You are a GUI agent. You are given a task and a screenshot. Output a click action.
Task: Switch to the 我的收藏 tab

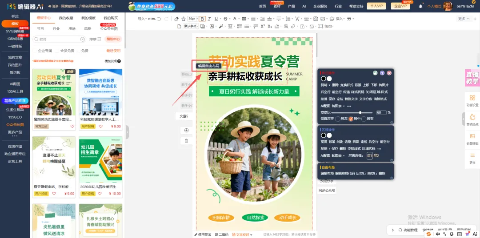66,18
